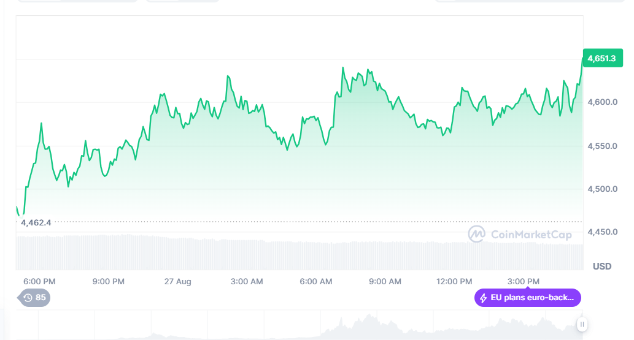Click the green 4,651.3 current price tag

pyautogui.click(x=601, y=59)
